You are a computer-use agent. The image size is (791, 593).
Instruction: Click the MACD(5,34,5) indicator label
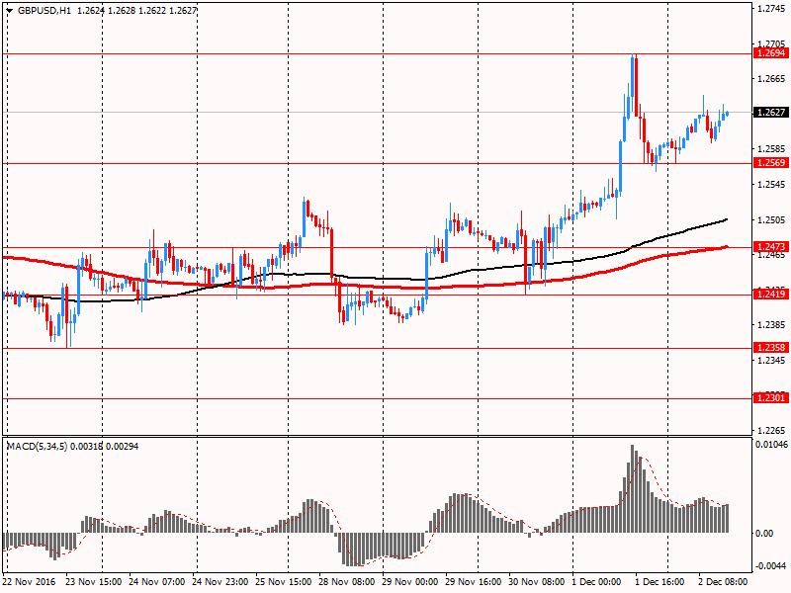click(x=38, y=448)
